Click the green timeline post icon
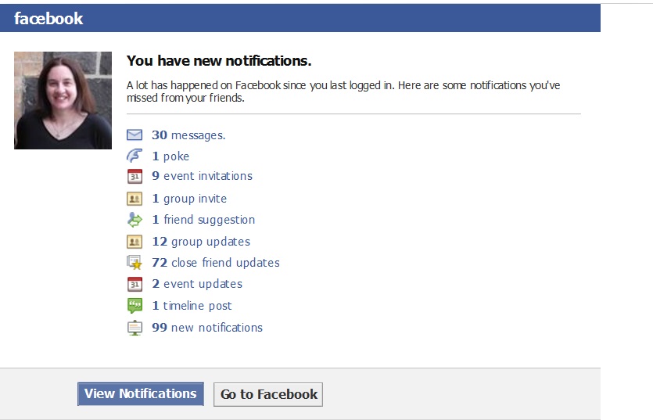The image size is (653, 420). [135, 306]
